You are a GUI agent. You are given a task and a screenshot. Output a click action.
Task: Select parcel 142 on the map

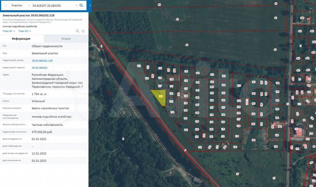tap(186, 130)
